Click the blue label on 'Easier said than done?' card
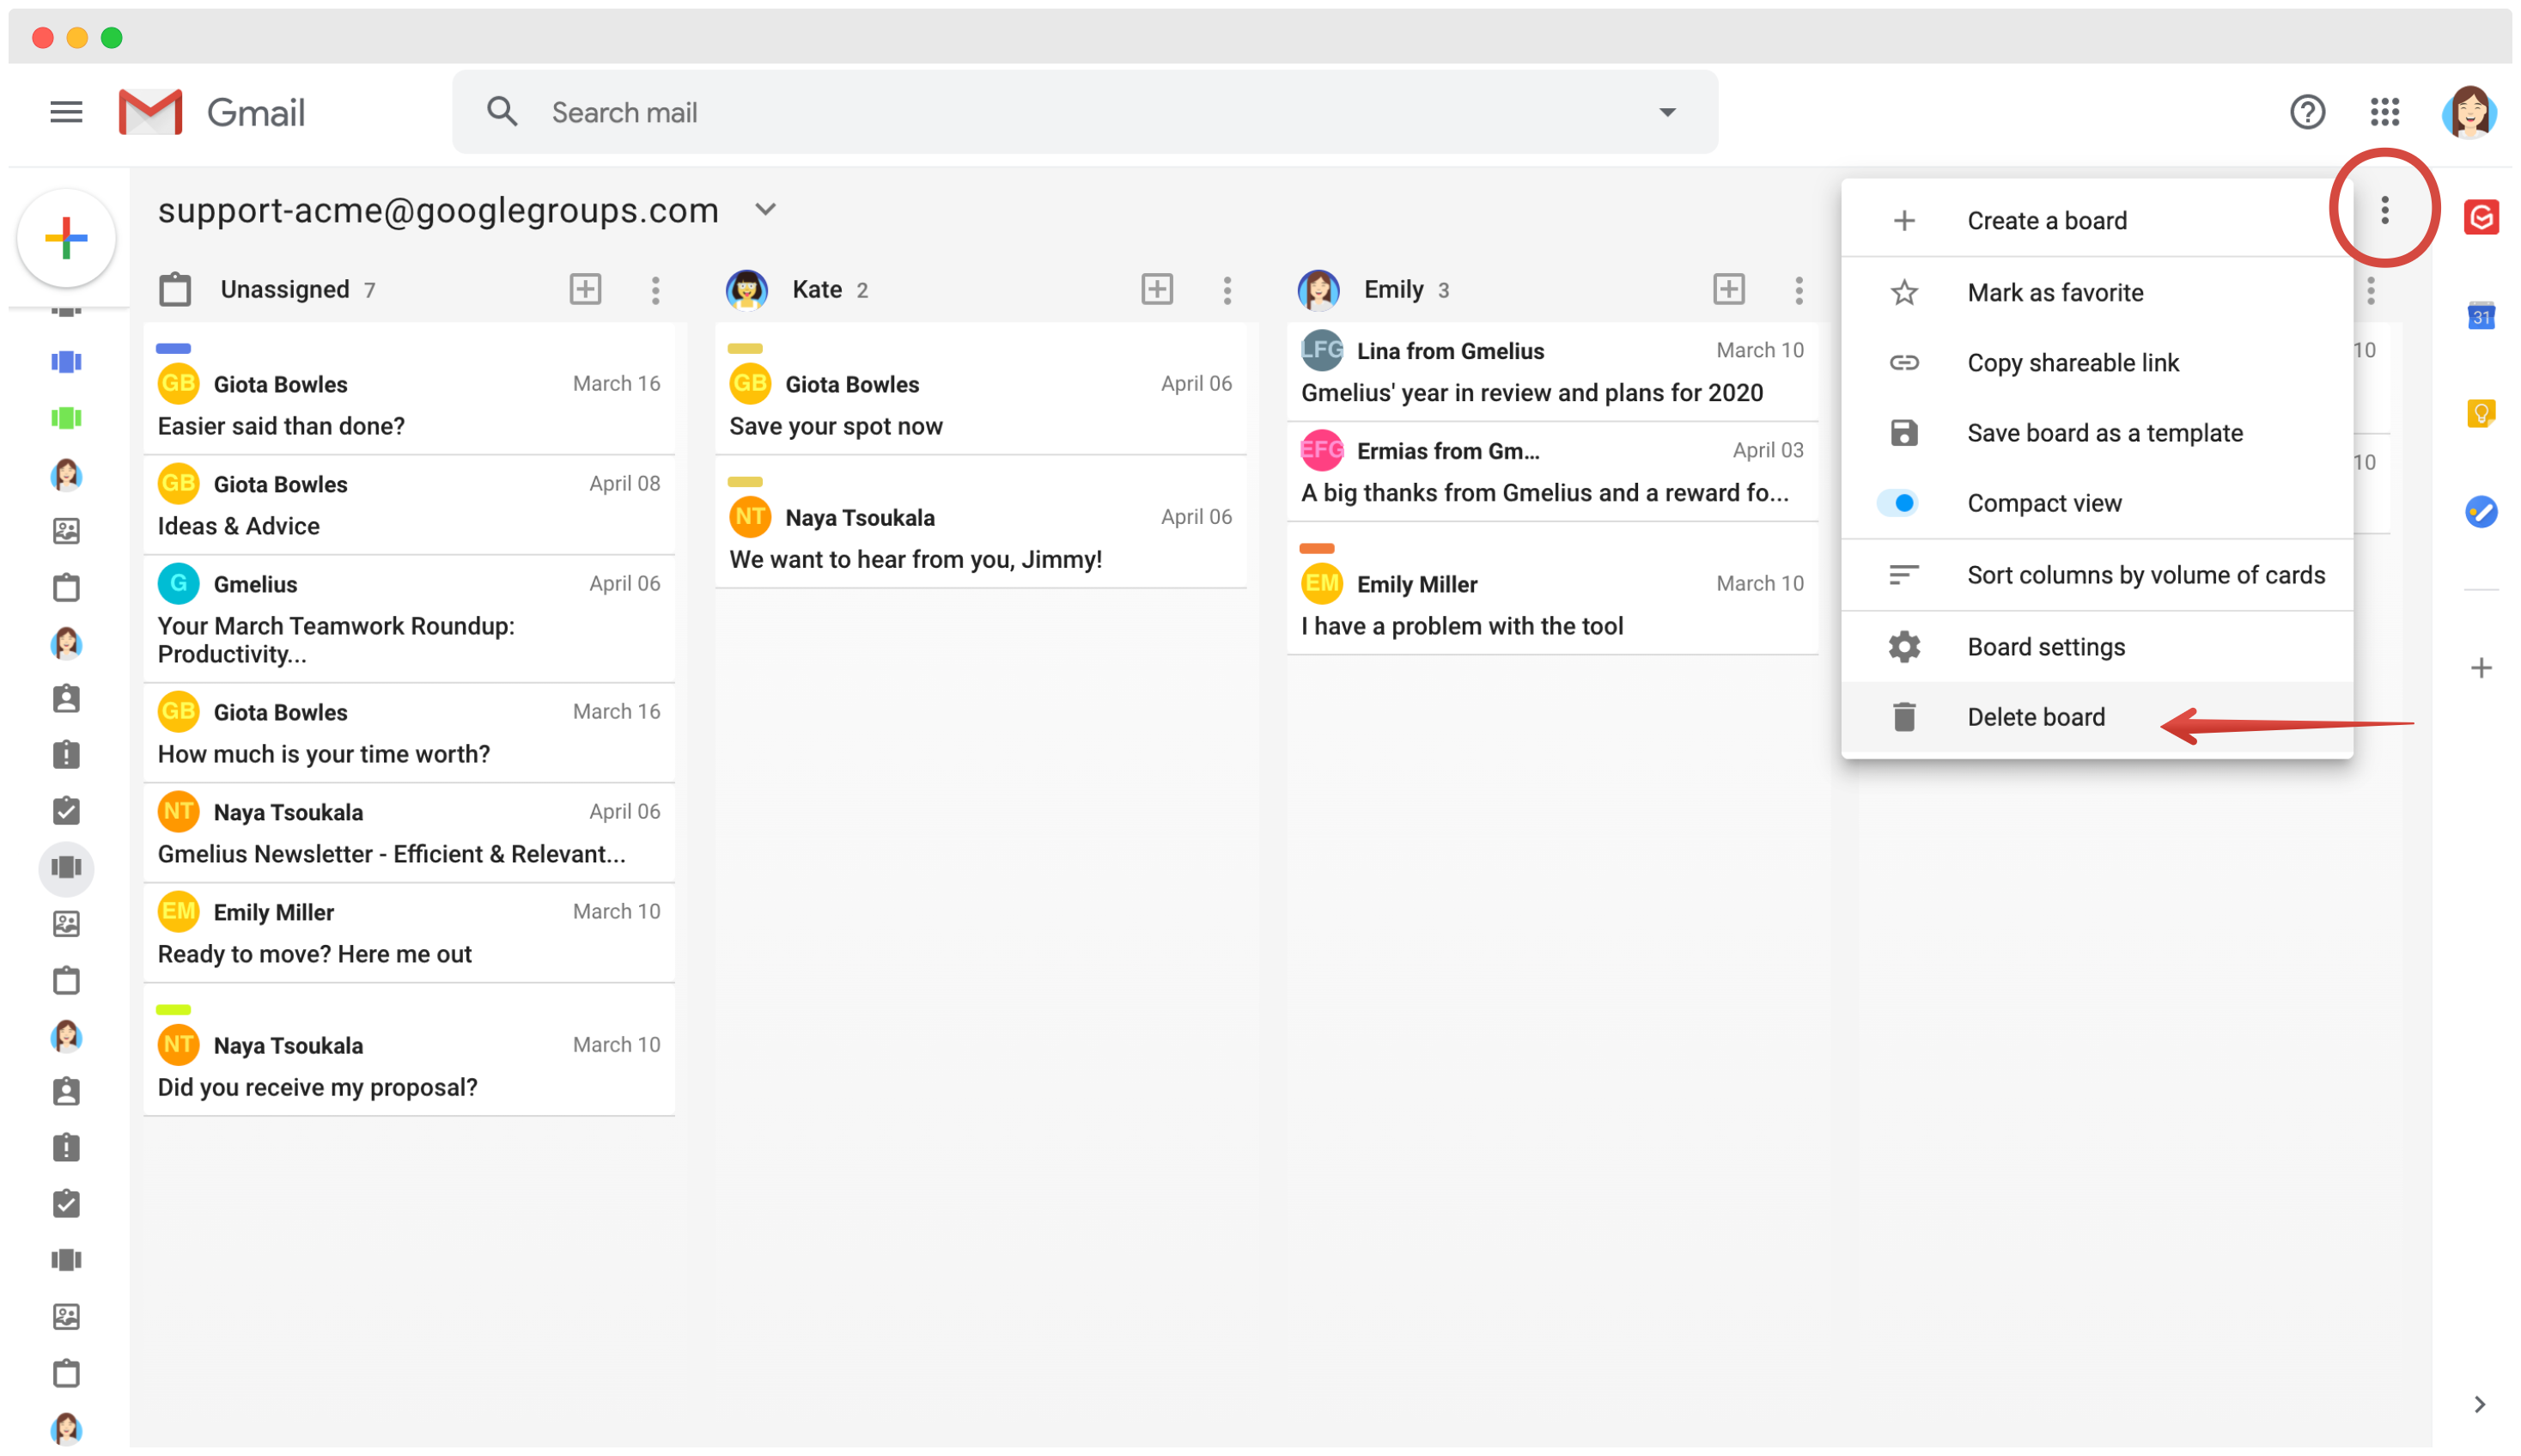This screenshot has width=2521, height=1456. coord(173,348)
